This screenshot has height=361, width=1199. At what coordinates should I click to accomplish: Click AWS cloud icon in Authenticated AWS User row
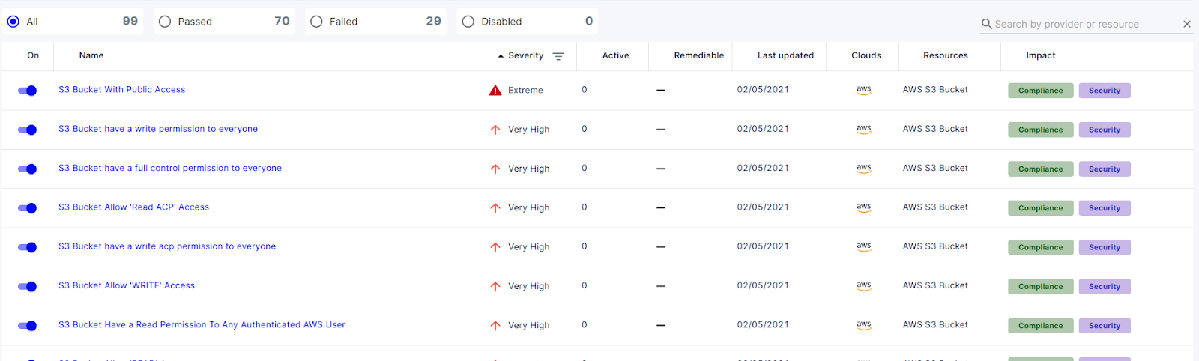coord(864,325)
